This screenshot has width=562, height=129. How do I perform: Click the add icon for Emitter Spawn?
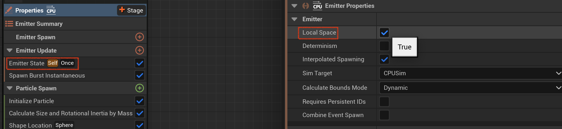pos(140,37)
